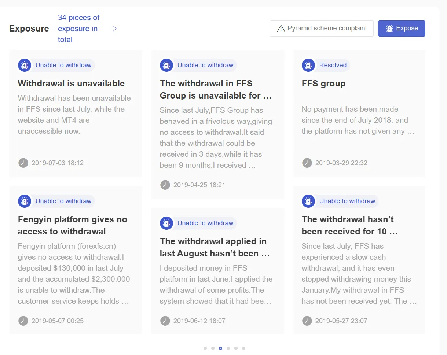Open the 'FFS group' exposure title
This screenshot has height=355, width=447.
[323, 84]
